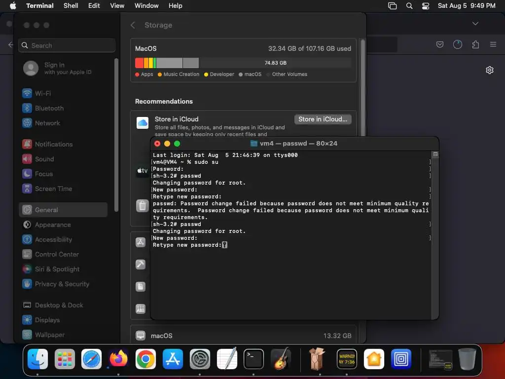Click the Store in iCloud... button
The image size is (505, 379).
[x=323, y=119]
